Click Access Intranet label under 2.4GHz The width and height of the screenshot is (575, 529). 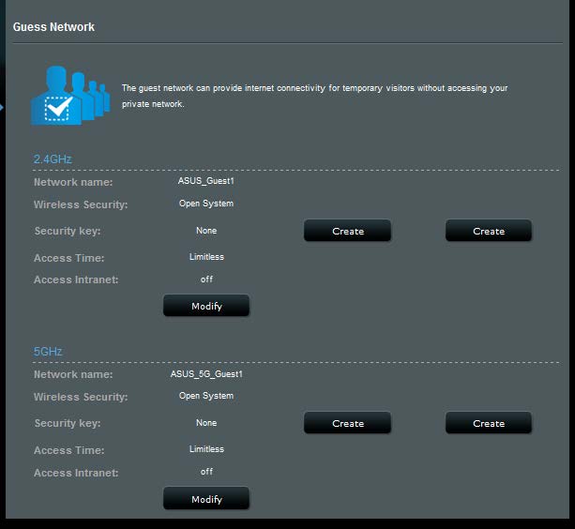click(76, 280)
